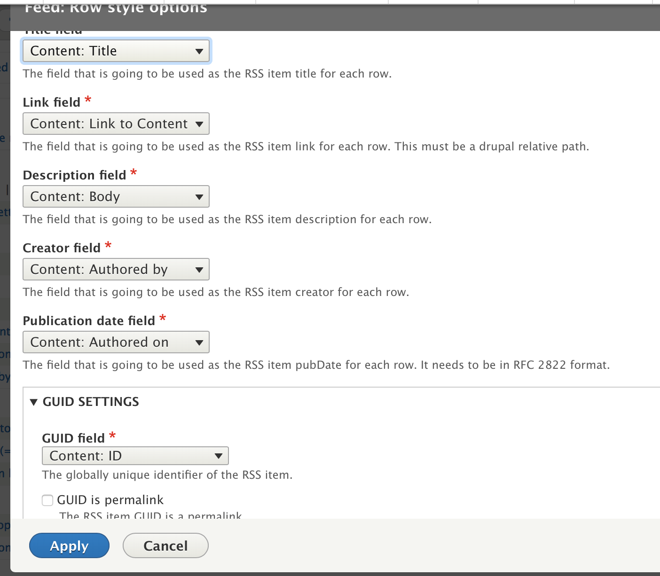This screenshot has height=576, width=660.
Task: Open the "Content: ID" GUID dropdown
Action: (135, 456)
